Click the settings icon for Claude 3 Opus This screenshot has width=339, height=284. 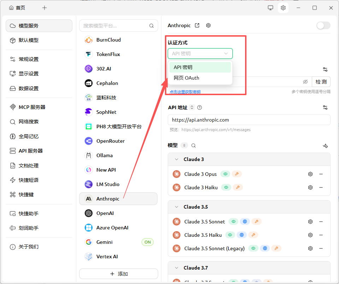click(x=310, y=174)
